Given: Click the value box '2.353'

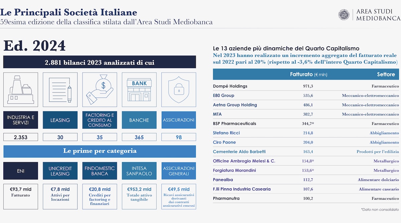Looking at the screenshot, I should (21, 137).
